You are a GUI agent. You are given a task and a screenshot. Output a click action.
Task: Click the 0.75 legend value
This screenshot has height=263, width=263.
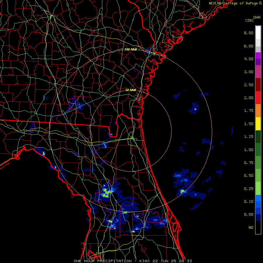(249, 163)
